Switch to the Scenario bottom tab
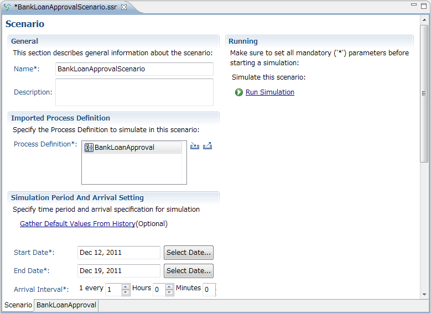431x314 pixels. (x=18, y=305)
